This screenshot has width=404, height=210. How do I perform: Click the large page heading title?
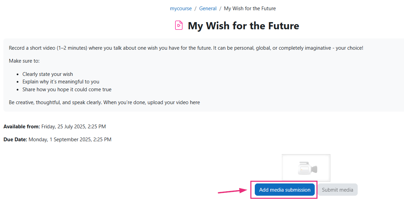pyautogui.click(x=243, y=26)
